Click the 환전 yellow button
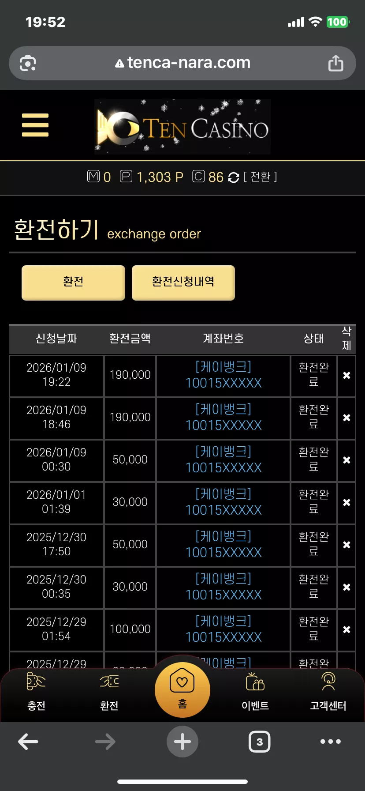Image resolution: width=365 pixels, height=791 pixels. (73, 282)
